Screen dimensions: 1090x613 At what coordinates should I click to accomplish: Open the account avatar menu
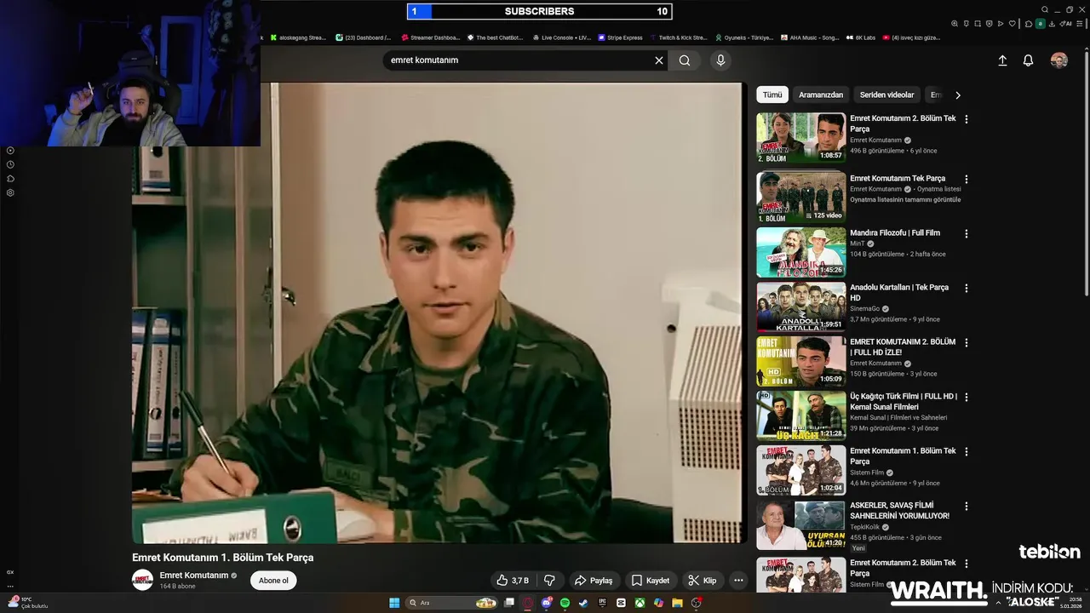tap(1059, 60)
